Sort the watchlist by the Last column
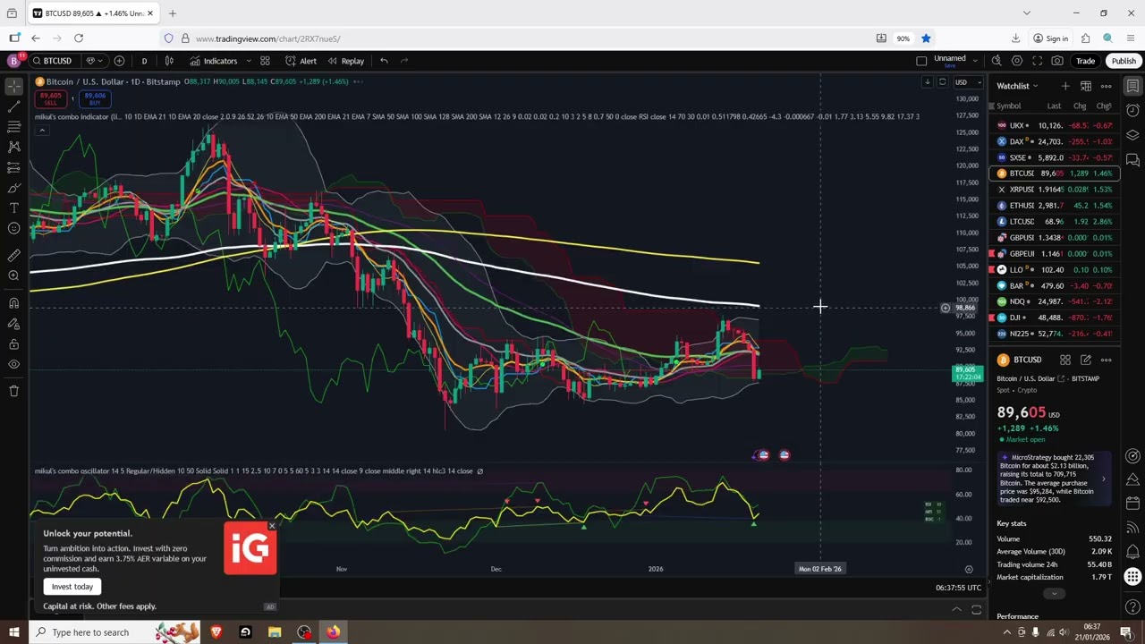This screenshot has height=644, width=1145. click(1055, 106)
